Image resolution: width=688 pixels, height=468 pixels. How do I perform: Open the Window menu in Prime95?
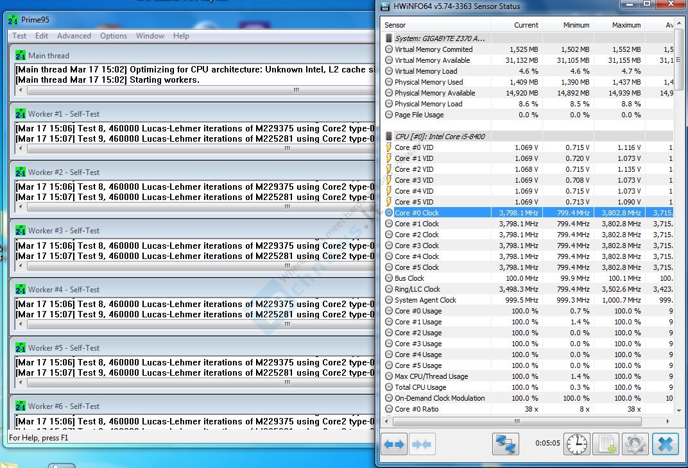[150, 36]
